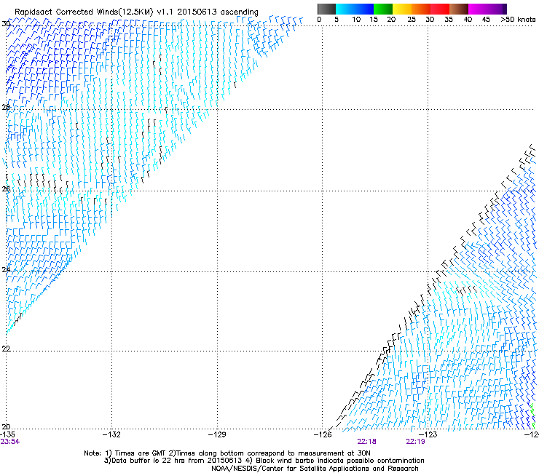Image resolution: width=539 pixels, height=473 pixels.
Task: Click the "25" legend tick label
Action: [x=412, y=20]
